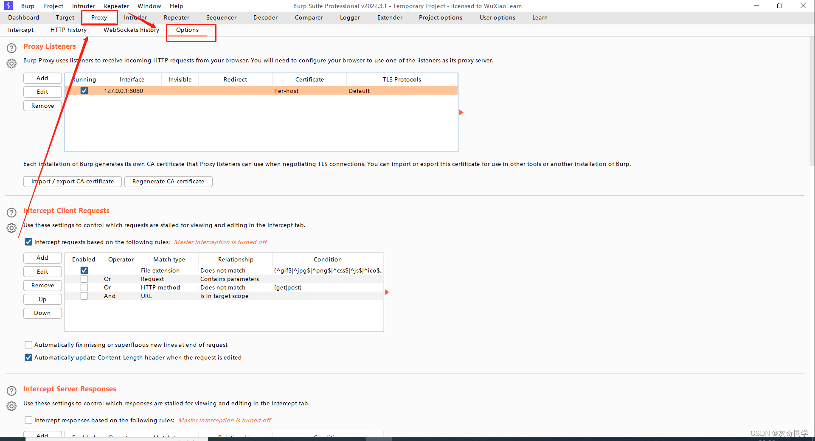
Task: Disable intercept requests based on rules checkbox
Action: point(28,242)
